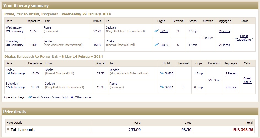Open flight SV202 details link
The width and height of the screenshot is (260, 138).
(x=164, y=31)
